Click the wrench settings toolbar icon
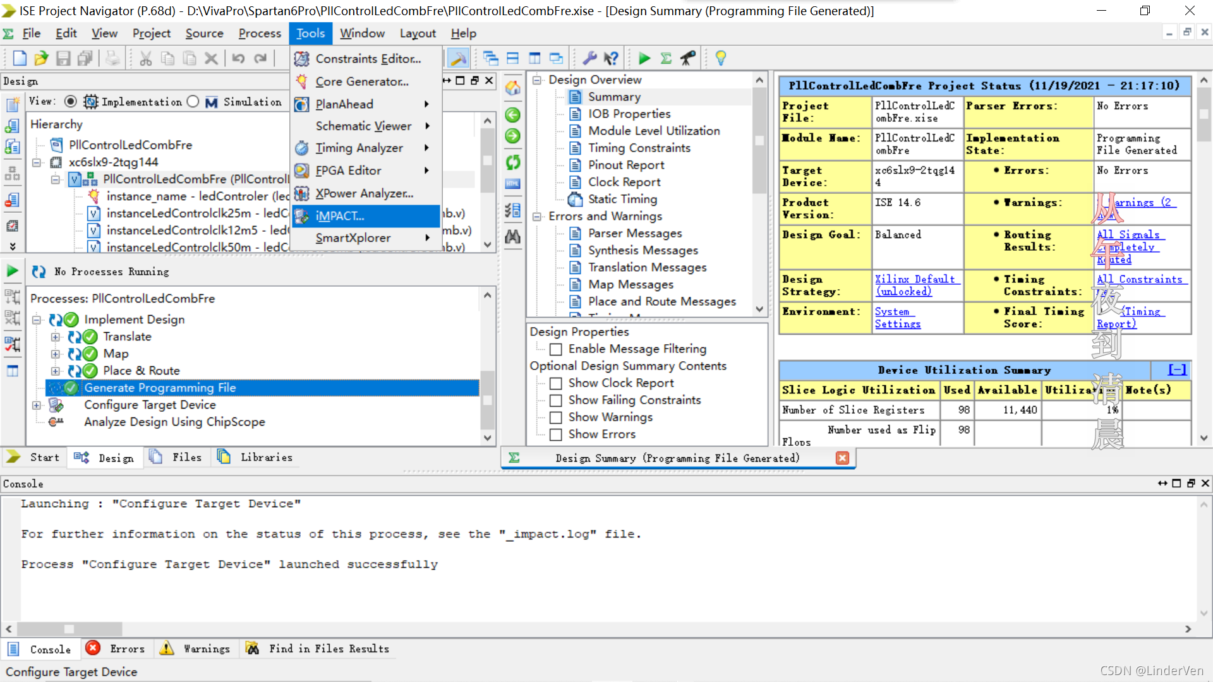The image size is (1213, 682). pyautogui.click(x=589, y=59)
